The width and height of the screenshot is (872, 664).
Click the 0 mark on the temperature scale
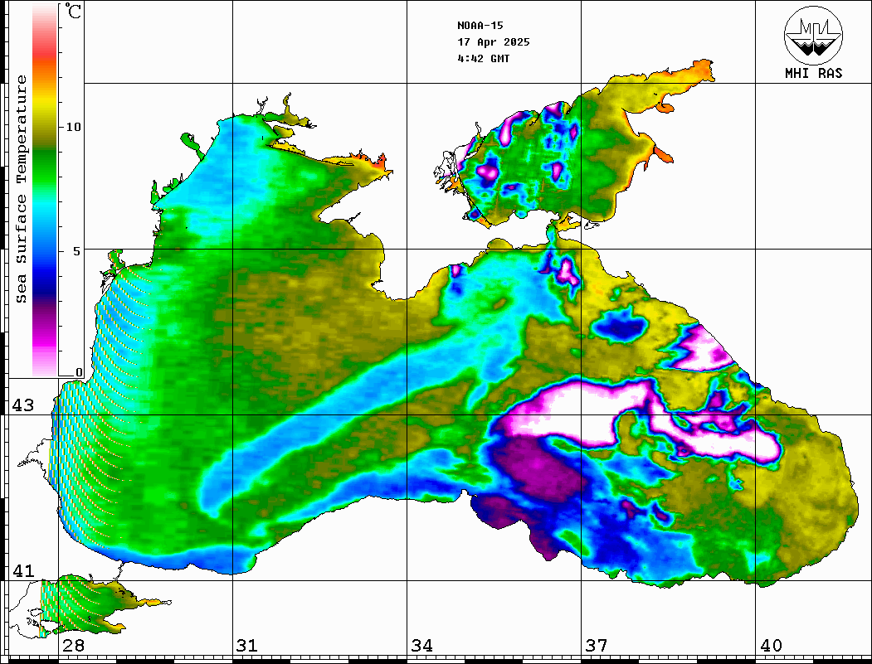79,373
